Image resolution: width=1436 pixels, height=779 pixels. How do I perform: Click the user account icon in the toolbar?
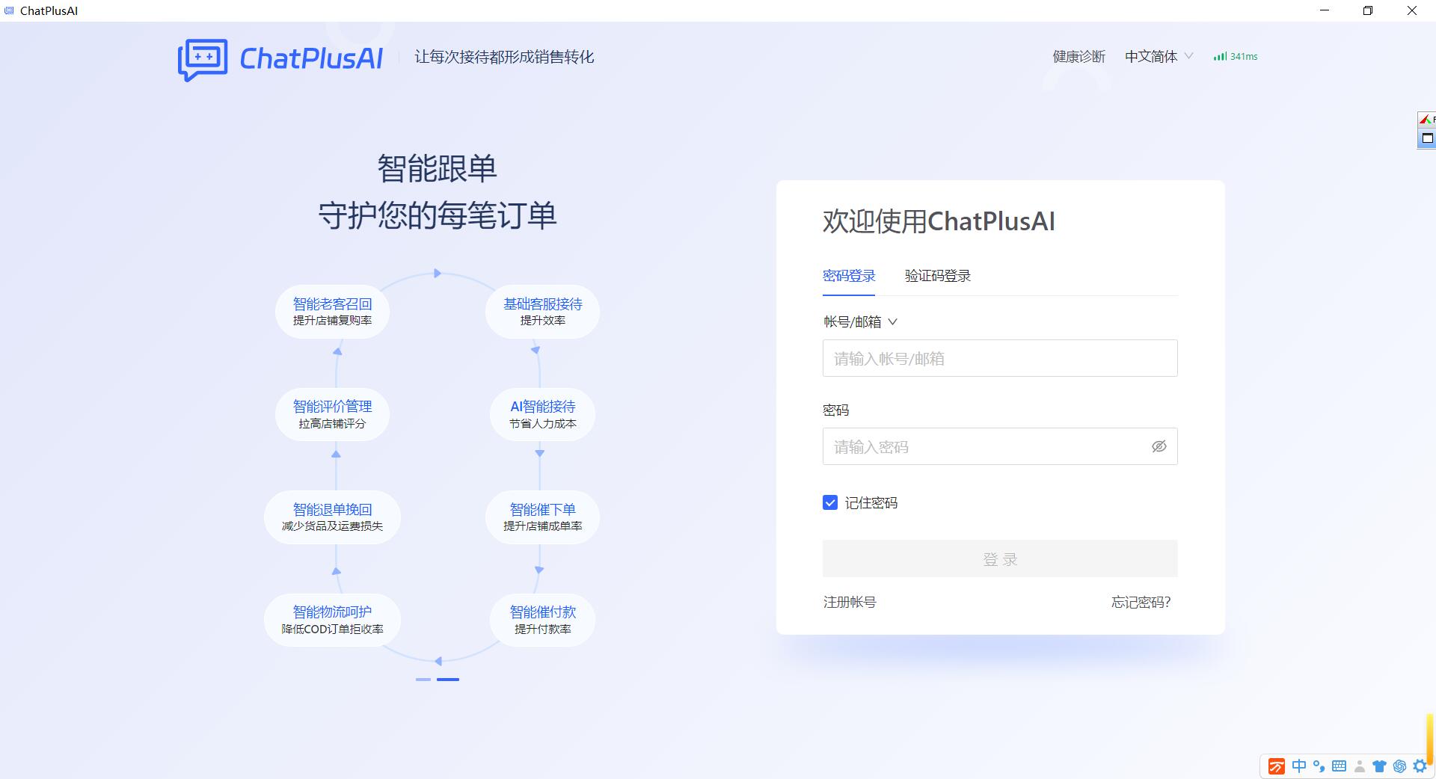pos(1360,766)
